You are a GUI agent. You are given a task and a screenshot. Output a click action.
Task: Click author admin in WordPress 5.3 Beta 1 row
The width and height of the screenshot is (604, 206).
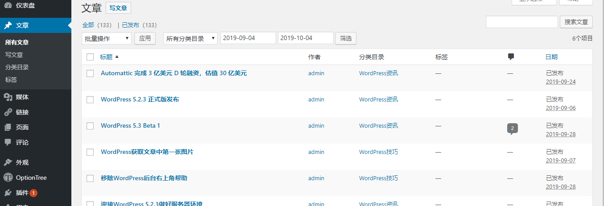316,125
